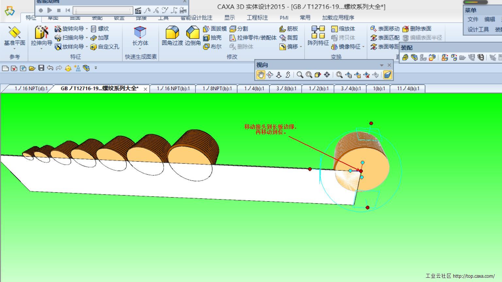Click the undo arrow icon
Image resolution: width=502 pixels, height=282 pixels.
[50, 68]
